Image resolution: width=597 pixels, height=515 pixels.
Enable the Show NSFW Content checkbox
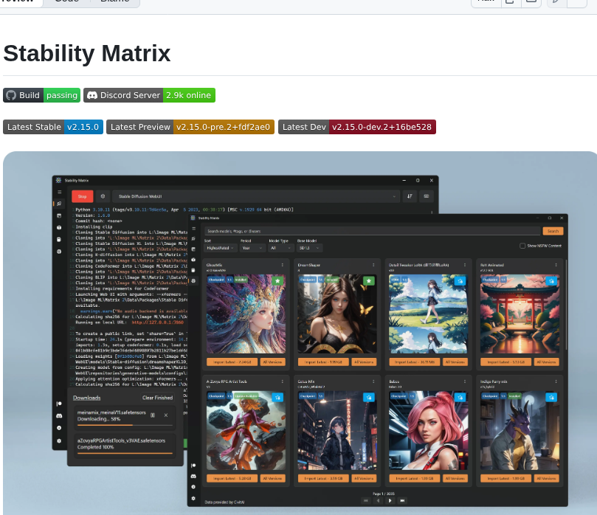click(x=522, y=246)
